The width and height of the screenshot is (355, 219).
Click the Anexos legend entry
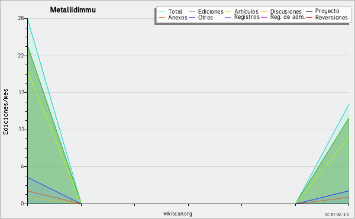(177, 17)
